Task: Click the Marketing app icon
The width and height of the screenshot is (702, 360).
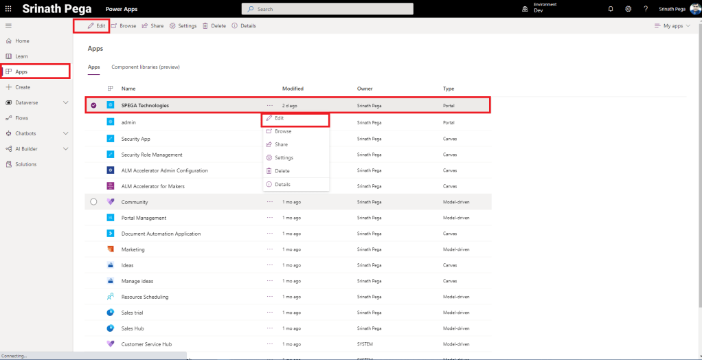Action: pos(110,249)
